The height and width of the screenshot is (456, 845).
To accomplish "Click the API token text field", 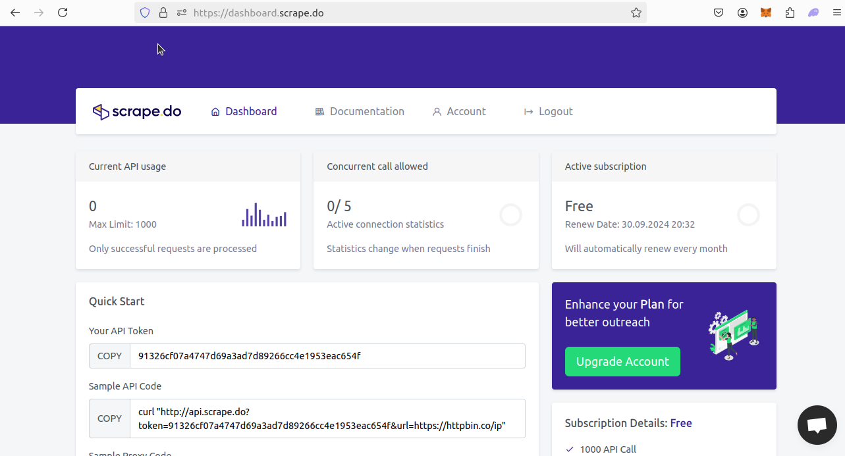I will click(x=327, y=356).
